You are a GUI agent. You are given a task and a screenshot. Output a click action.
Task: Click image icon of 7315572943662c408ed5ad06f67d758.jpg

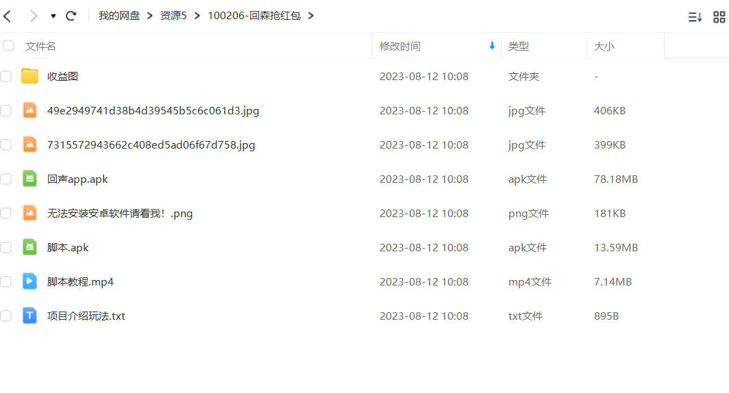tap(29, 144)
